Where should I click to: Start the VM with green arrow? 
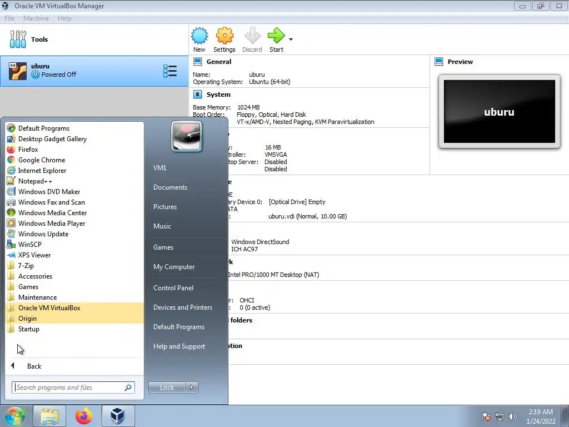[x=277, y=36]
